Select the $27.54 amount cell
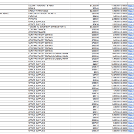This screenshot has width=134, height=134. (84, 21)
